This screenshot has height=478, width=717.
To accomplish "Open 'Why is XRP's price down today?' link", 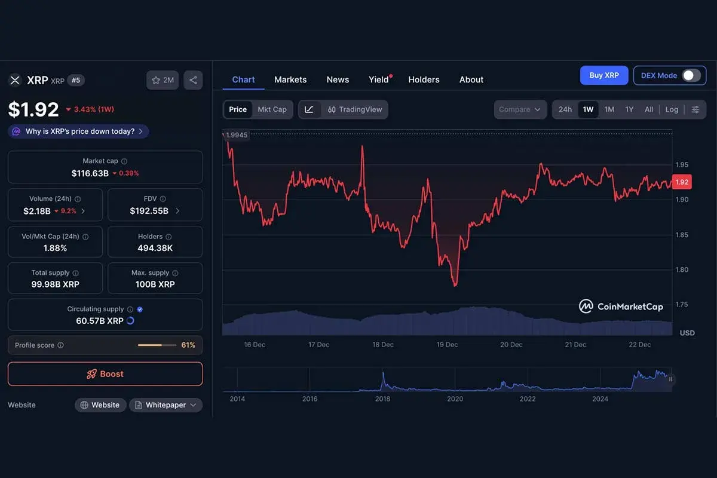I will 78,131.
